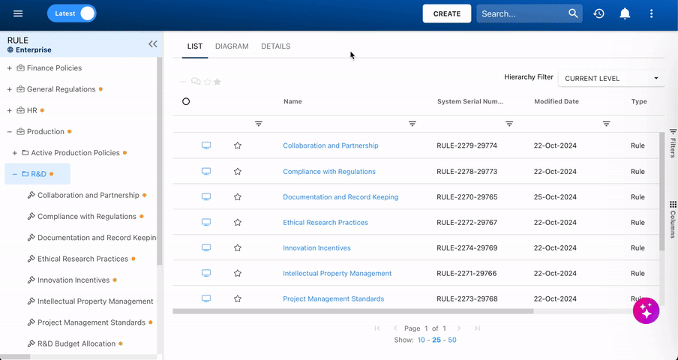Switch to the Diagram tab
Screen dimensions: 678x360
[x=232, y=46]
